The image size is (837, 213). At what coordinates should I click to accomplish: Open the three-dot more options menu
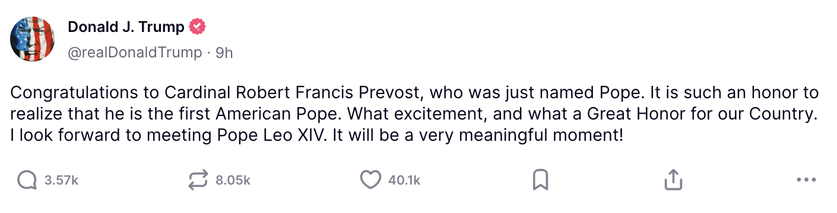[x=806, y=180]
